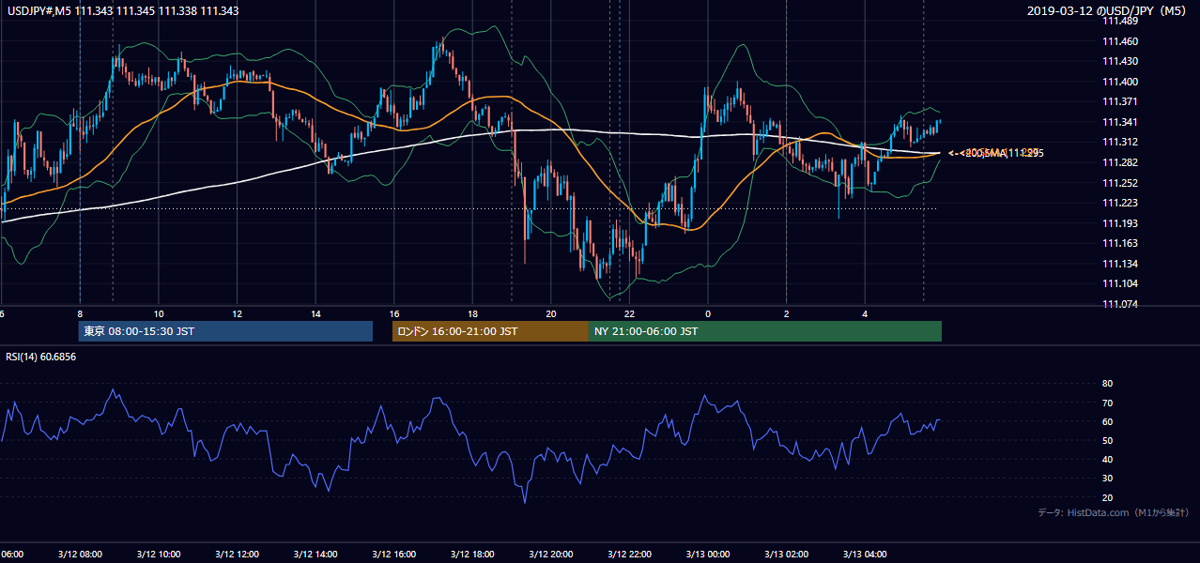The width and height of the screenshot is (1200, 563).
Task: Click RSI axis level 50
Action: click(1107, 440)
